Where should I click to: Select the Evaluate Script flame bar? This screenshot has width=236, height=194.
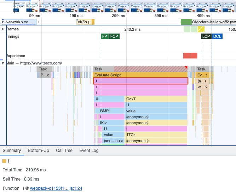click(x=140, y=75)
